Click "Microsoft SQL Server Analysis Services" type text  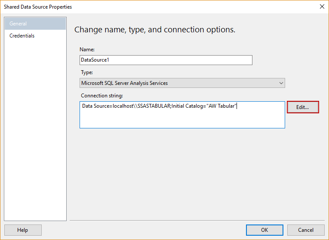click(x=124, y=83)
